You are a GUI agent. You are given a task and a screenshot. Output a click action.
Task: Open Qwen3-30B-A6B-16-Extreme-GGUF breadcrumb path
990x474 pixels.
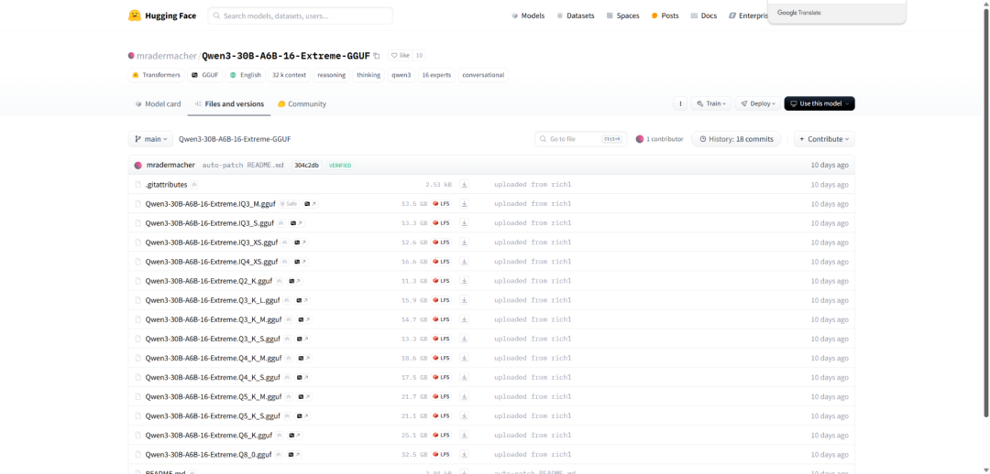tap(235, 139)
